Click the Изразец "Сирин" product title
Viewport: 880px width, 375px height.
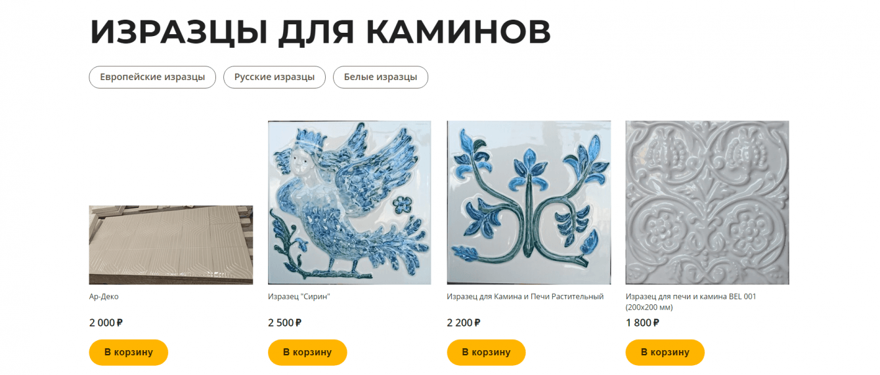tap(299, 296)
